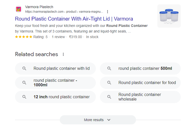Pick the "Round plastic container for food" suggestion

click(x=147, y=83)
